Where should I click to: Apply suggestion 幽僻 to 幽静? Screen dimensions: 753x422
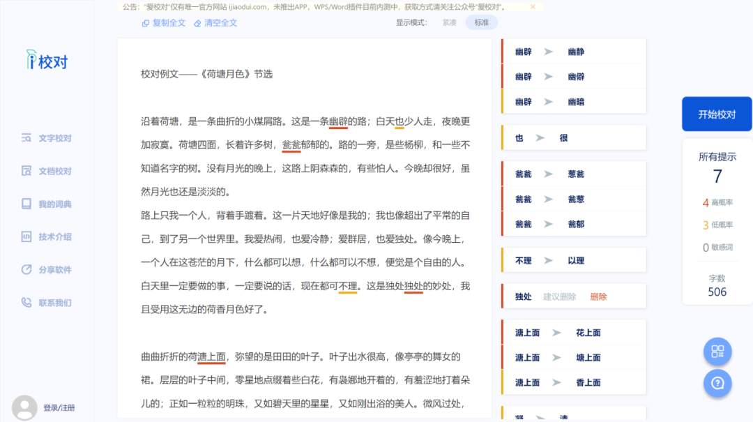point(574,52)
